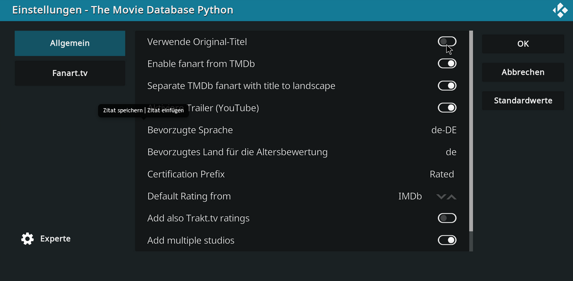Switch to the Fanart.tv category

(x=70, y=73)
